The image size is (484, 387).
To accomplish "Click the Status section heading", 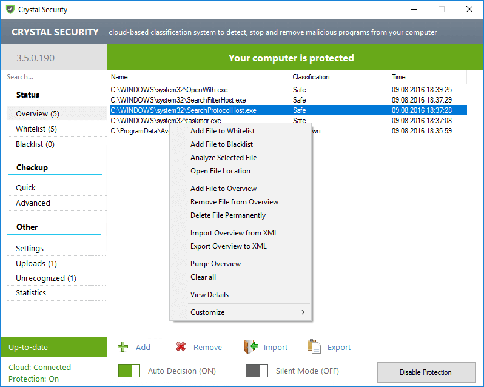I will coord(28,95).
